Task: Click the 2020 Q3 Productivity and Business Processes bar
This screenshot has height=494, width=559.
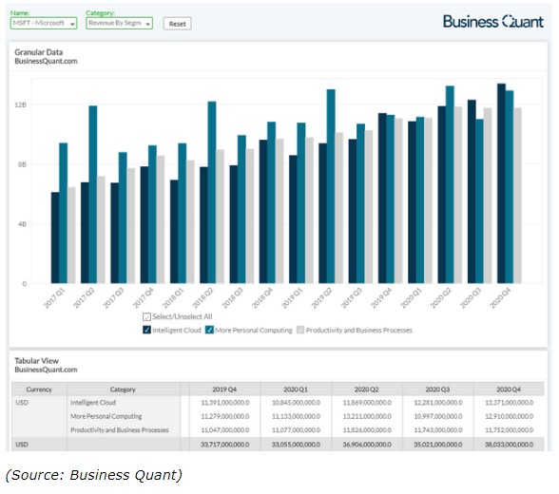Action: [x=488, y=196]
